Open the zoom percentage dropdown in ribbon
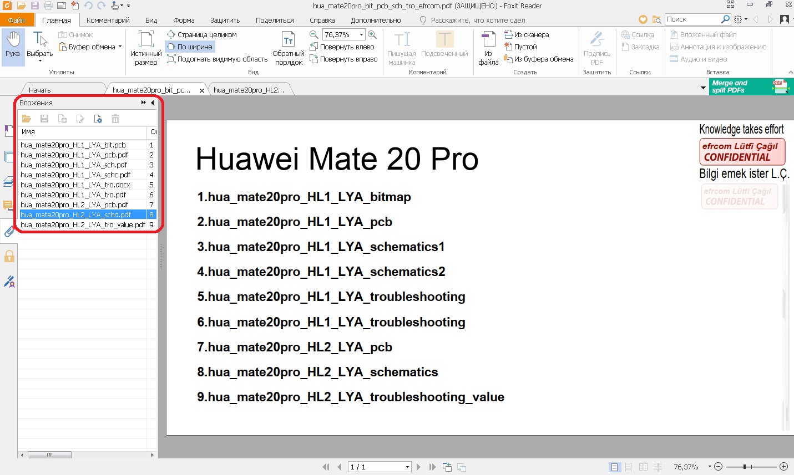794x475 pixels. tap(361, 34)
